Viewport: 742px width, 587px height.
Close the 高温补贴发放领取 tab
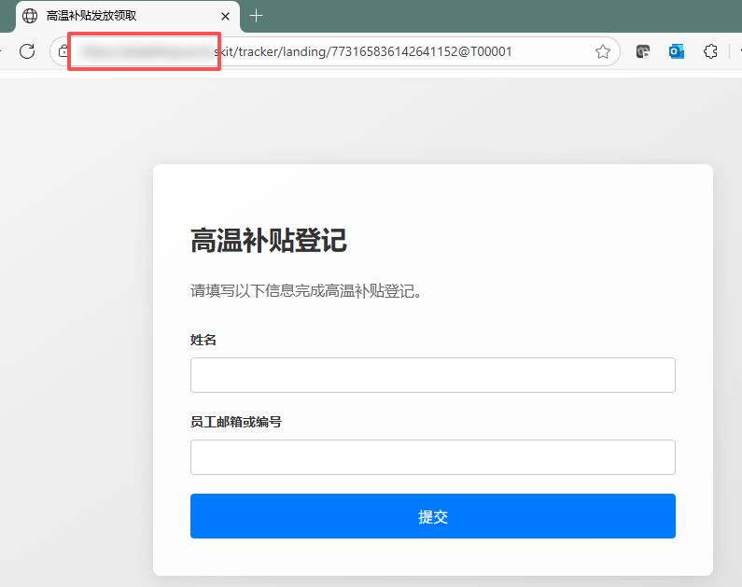coord(225,16)
